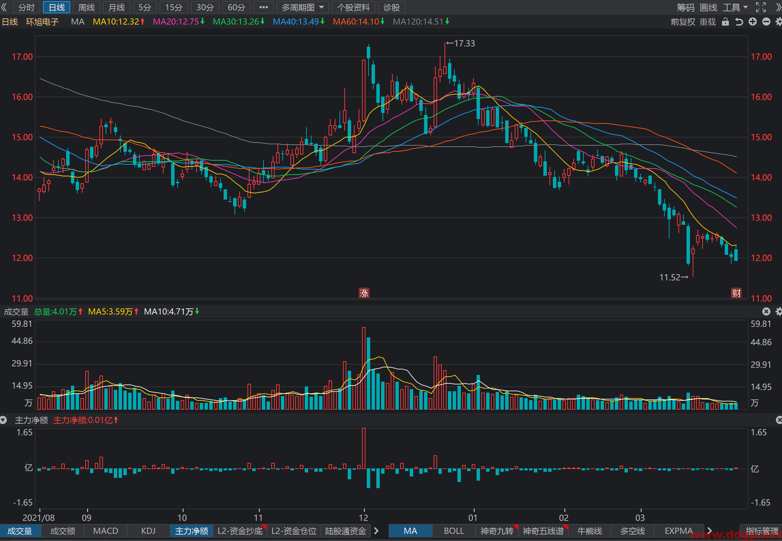
Task: Zoom out with the minus circle icon
Action: (x=766, y=22)
